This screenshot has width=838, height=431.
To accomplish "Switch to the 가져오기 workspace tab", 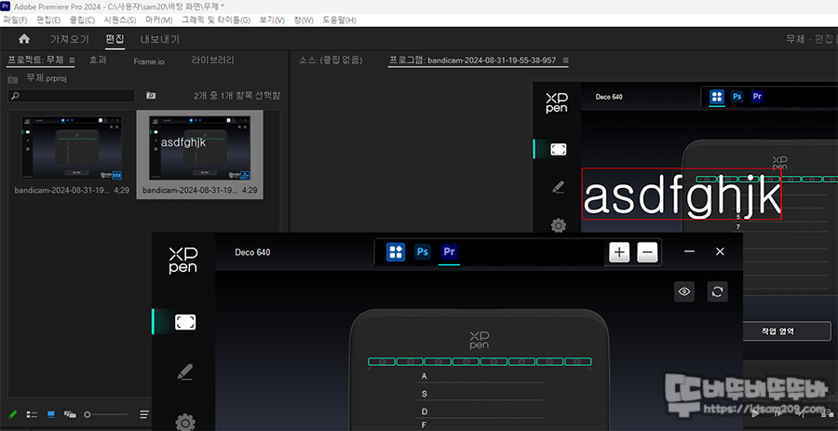I will tap(69, 39).
